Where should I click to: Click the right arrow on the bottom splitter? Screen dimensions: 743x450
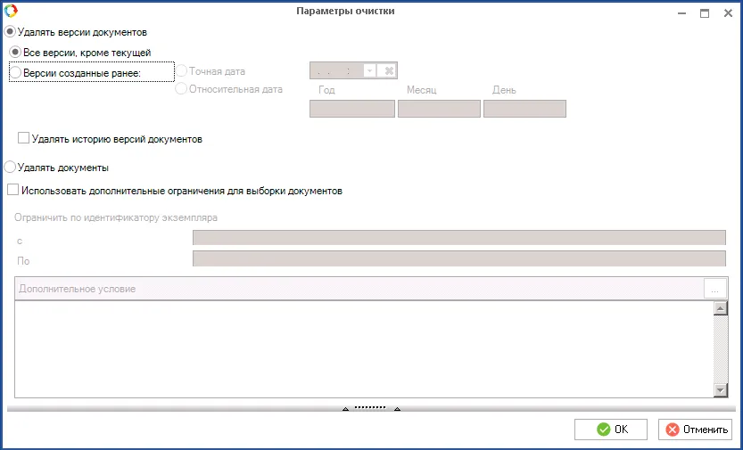click(x=397, y=409)
